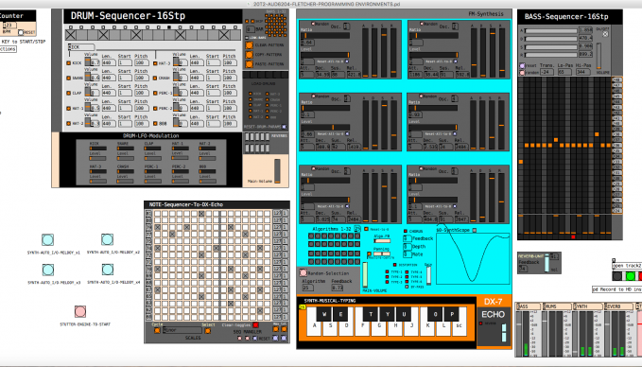
Task: Click the red Clear-toggles button
Action: tap(256, 324)
